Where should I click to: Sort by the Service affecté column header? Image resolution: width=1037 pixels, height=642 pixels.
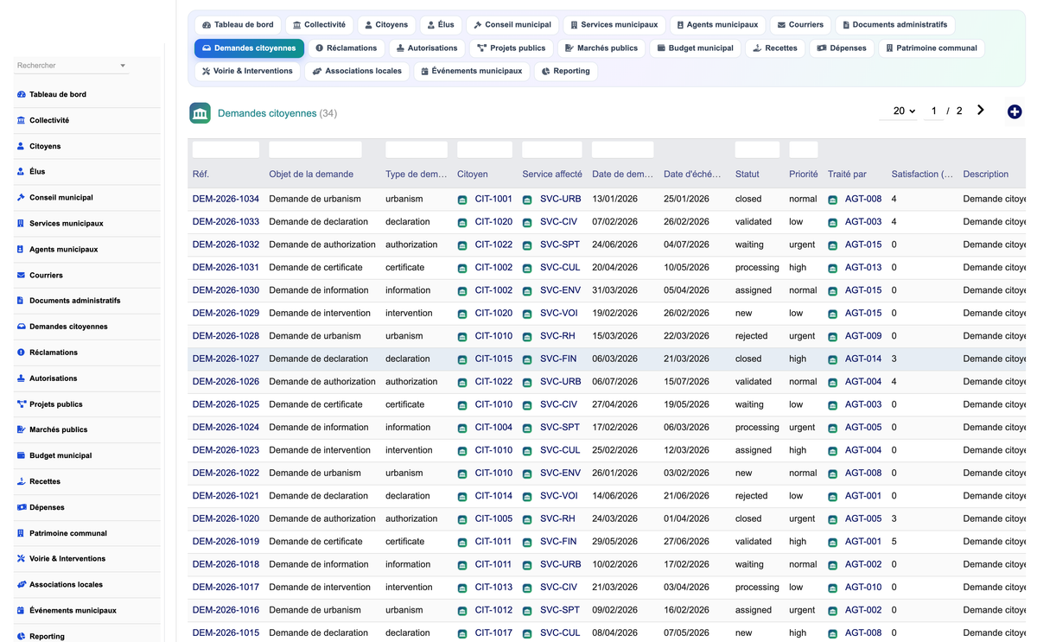pyautogui.click(x=552, y=174)
